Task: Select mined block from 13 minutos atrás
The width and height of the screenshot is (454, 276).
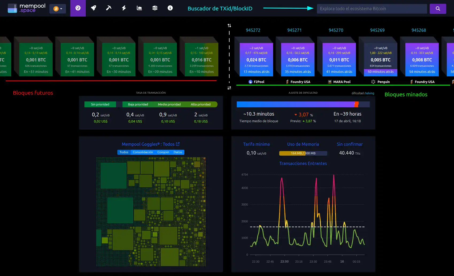Action: [256, 60]
